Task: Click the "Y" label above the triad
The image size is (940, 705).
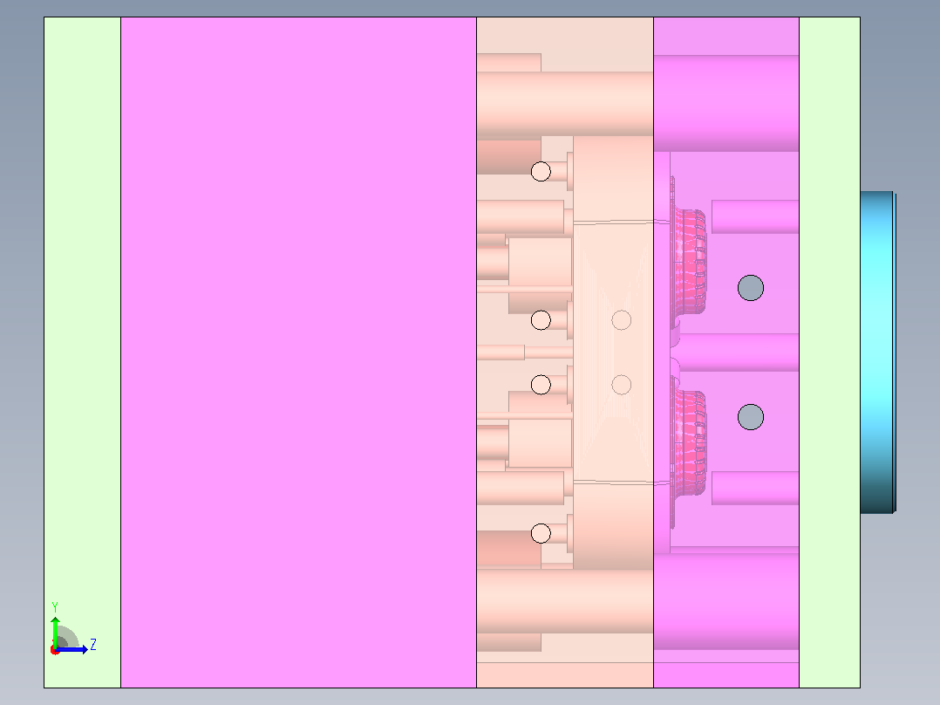Action: click(55, 606)
